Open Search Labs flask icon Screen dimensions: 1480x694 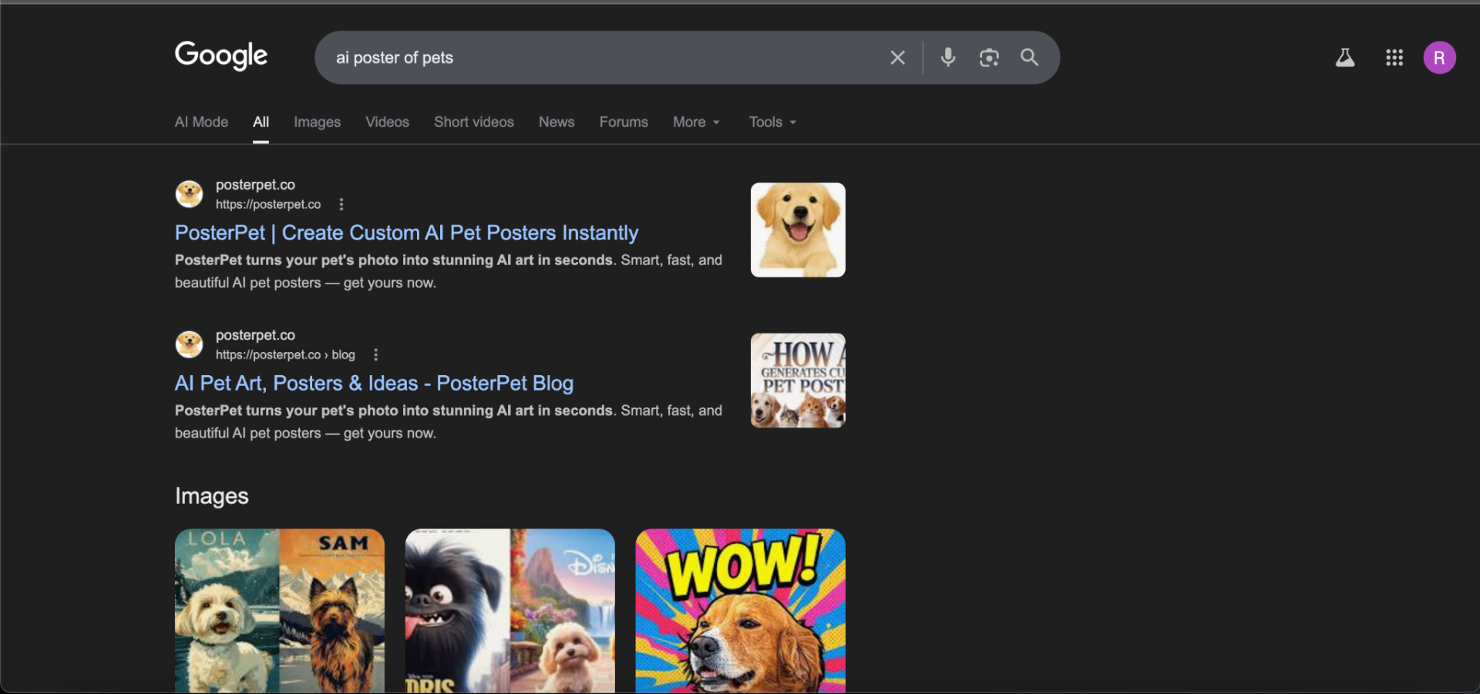click(x=1345, y=58)
